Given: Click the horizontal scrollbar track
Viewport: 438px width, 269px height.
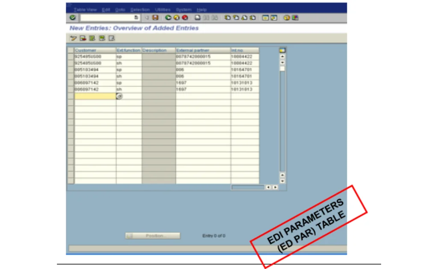Looking at the screenshot, I should point(248,187).
